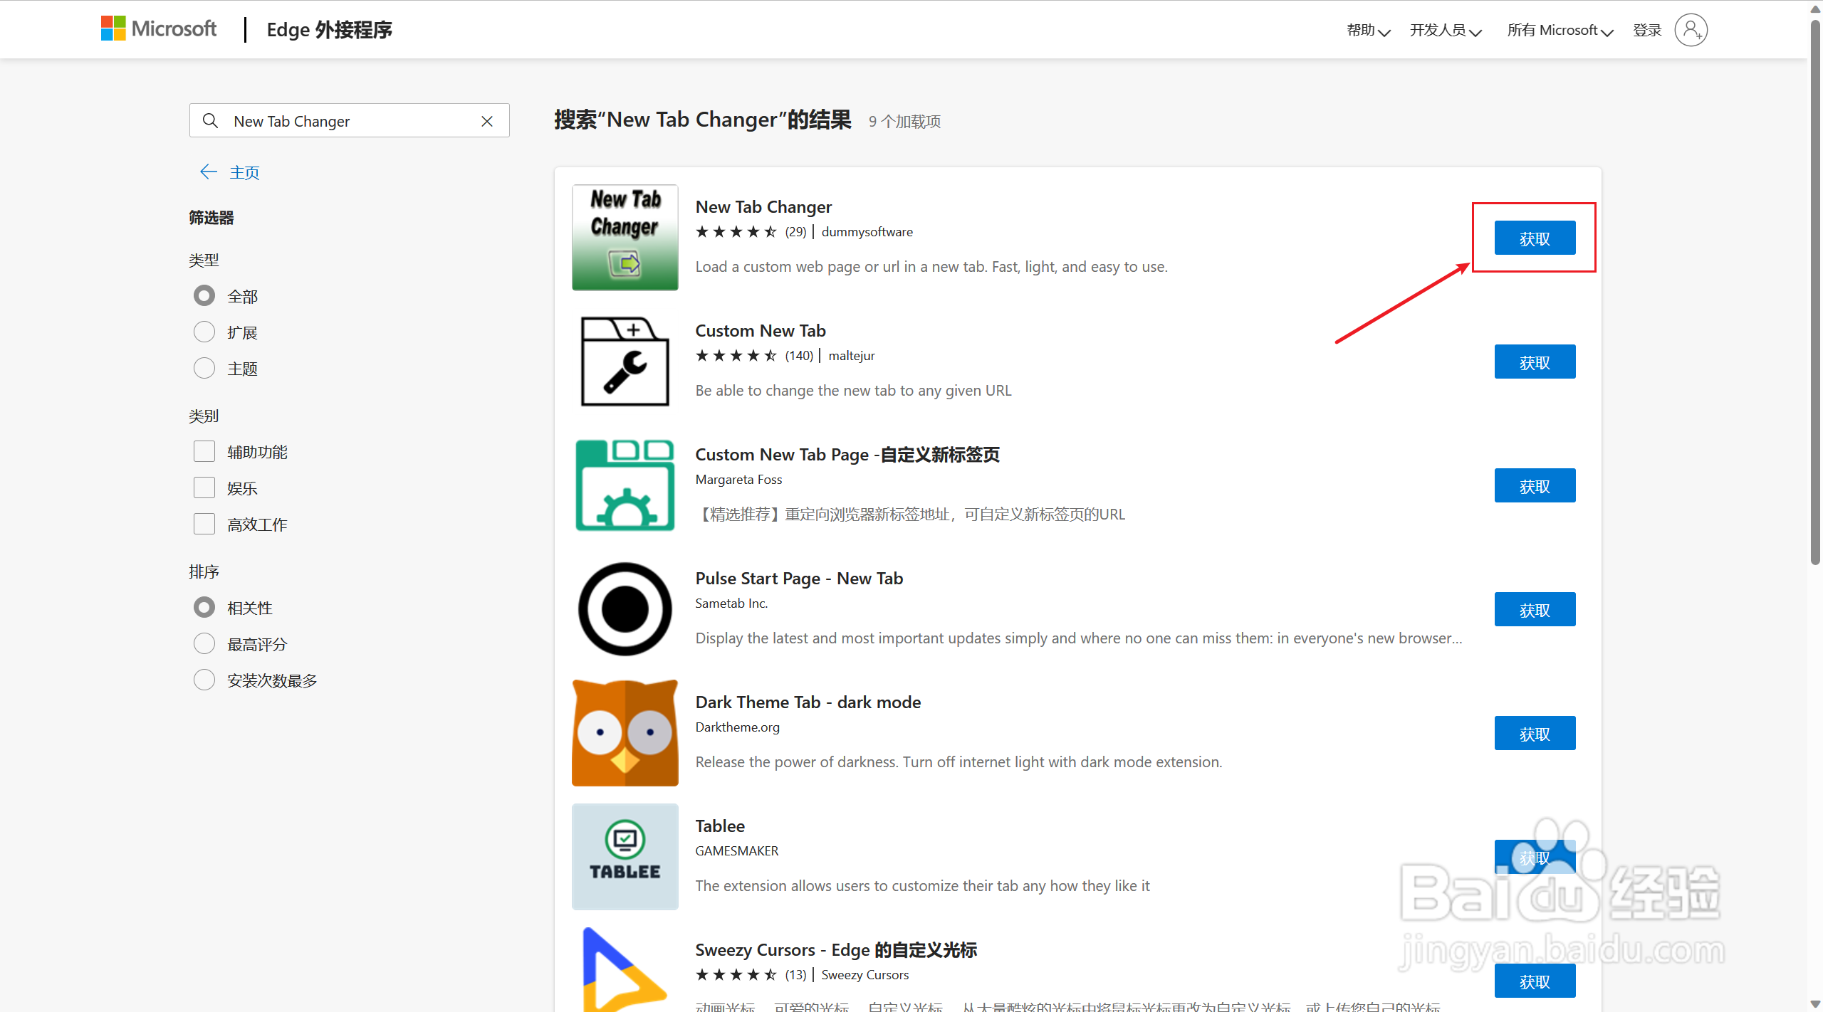Click the maltejur publisher name

click(x=851, y=355)
